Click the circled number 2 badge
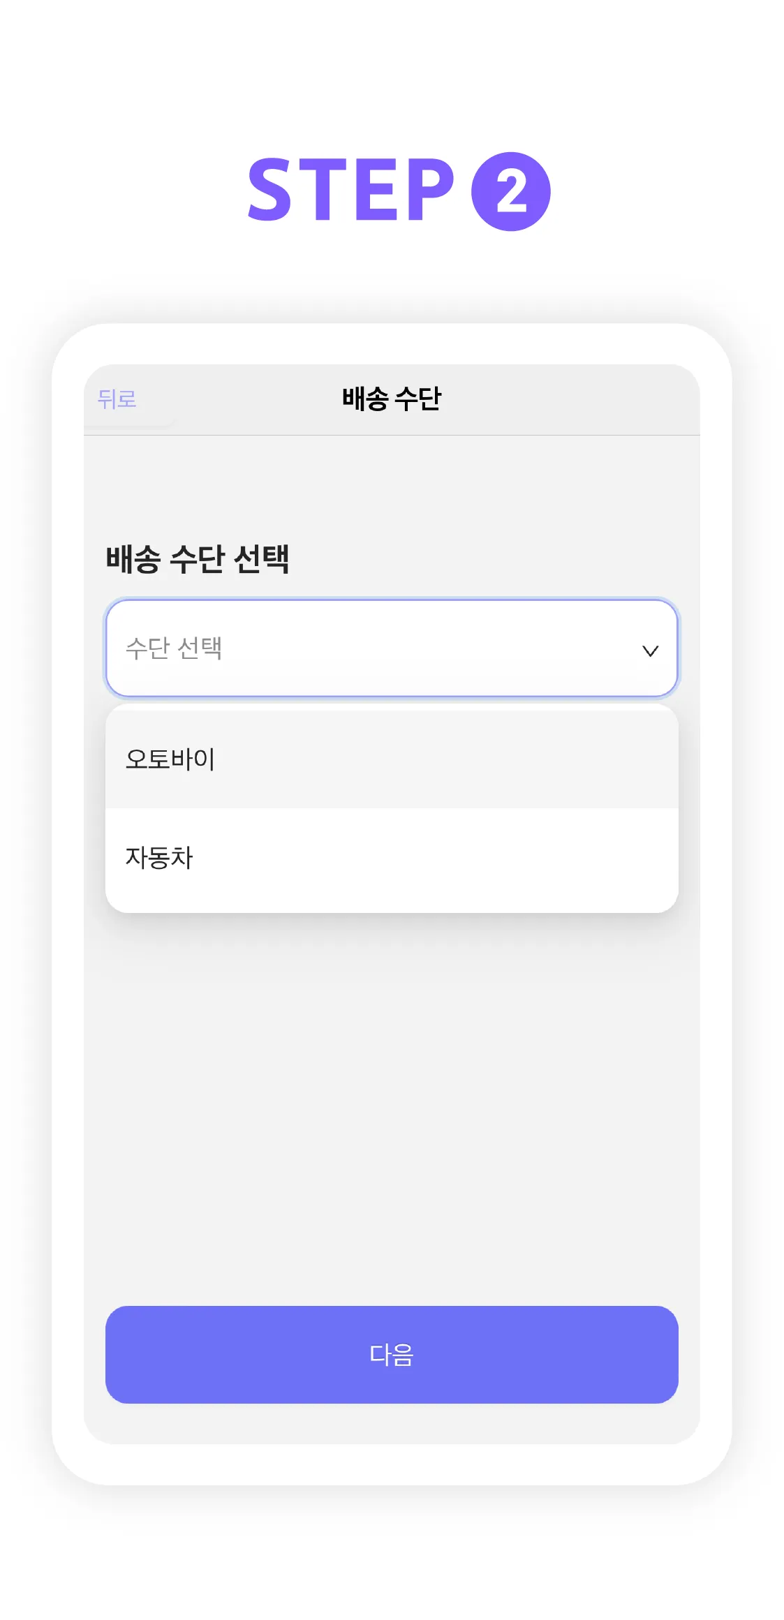Screen dimensions: 784x1620 [x=510, y=191]
